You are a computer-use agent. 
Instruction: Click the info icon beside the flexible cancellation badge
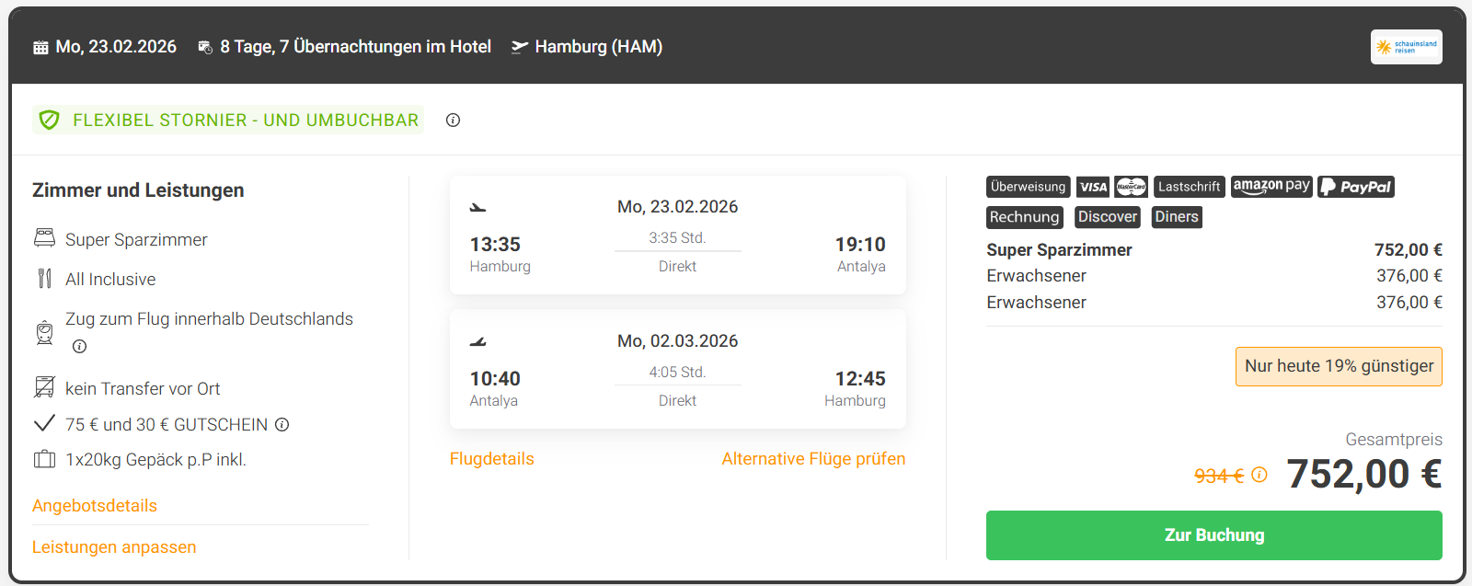click(x=453, y=121)
